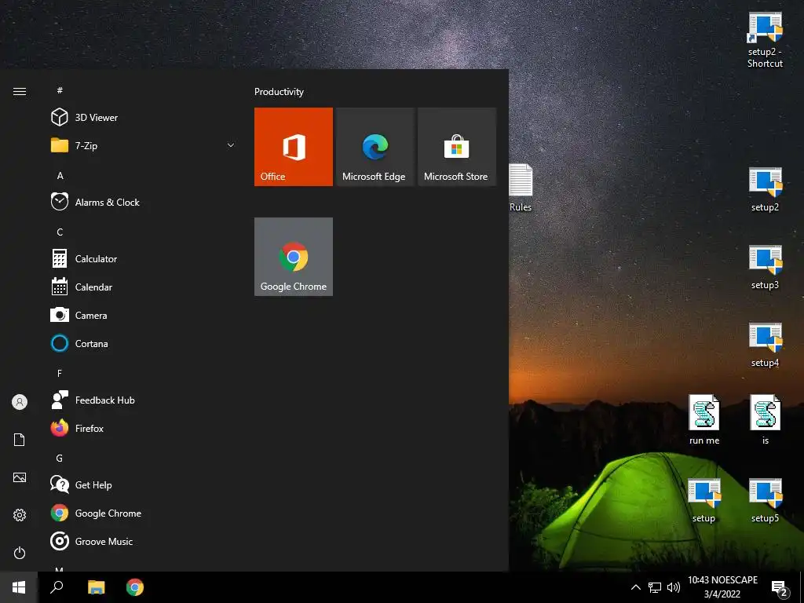The image size is (804, 603).
Task: Select the setup4 desktop icon
Action: click(765, 345)
